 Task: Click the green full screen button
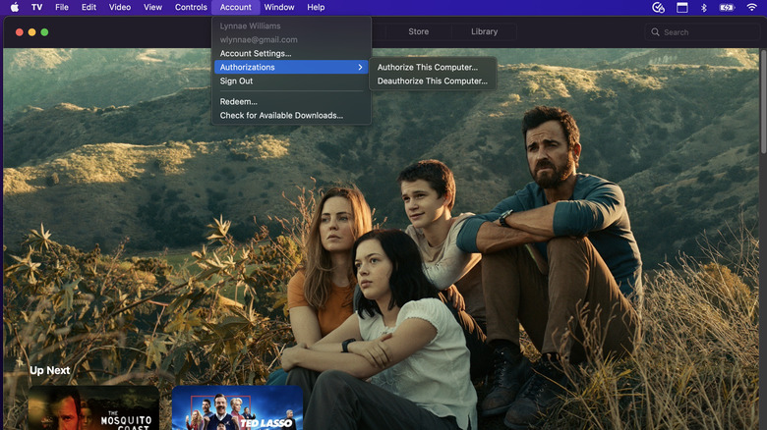click(44, 32)
